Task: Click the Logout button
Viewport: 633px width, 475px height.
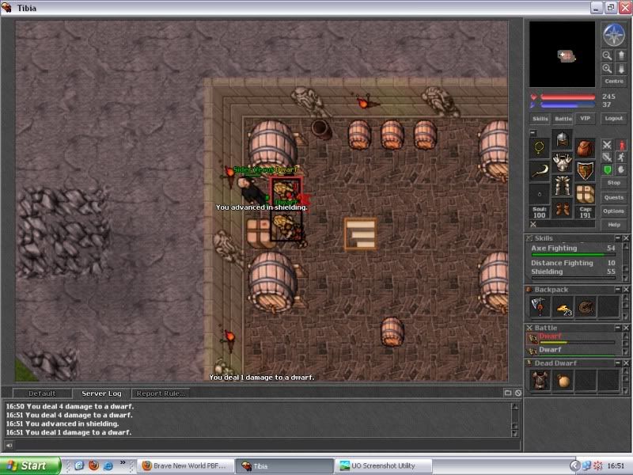Action: click(614, 118)
